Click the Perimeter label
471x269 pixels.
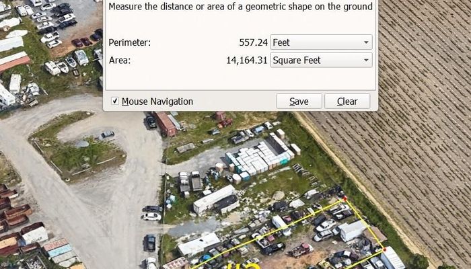click(129, 42)
